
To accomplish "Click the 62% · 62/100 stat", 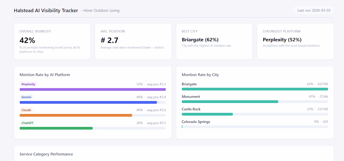I will 317,84.
